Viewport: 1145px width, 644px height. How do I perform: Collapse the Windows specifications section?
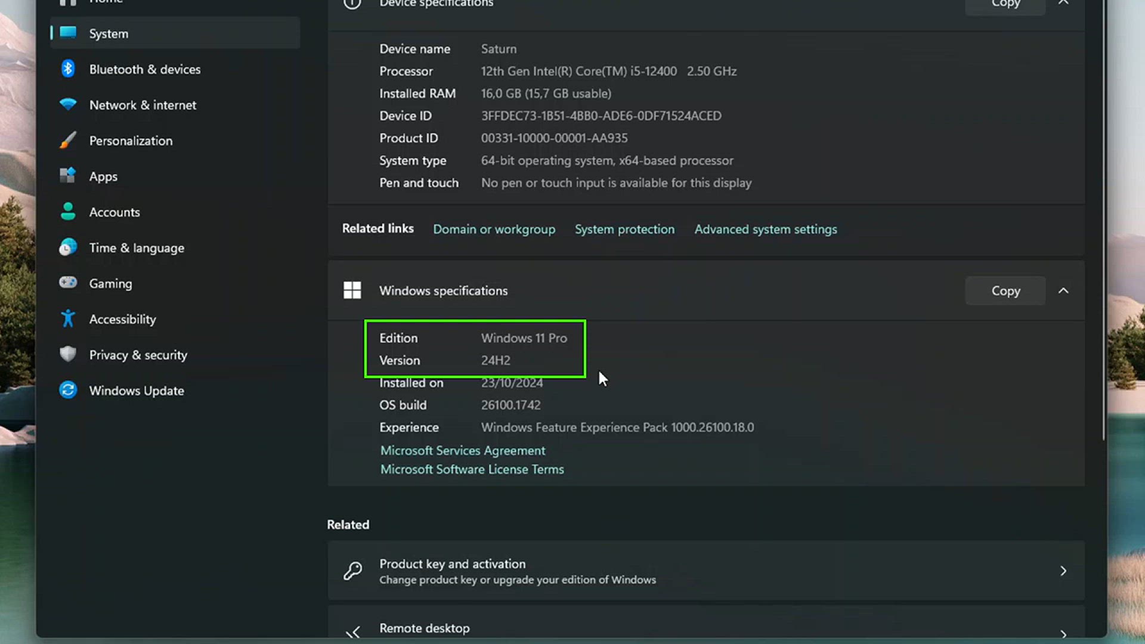[x=1063, y=290]
